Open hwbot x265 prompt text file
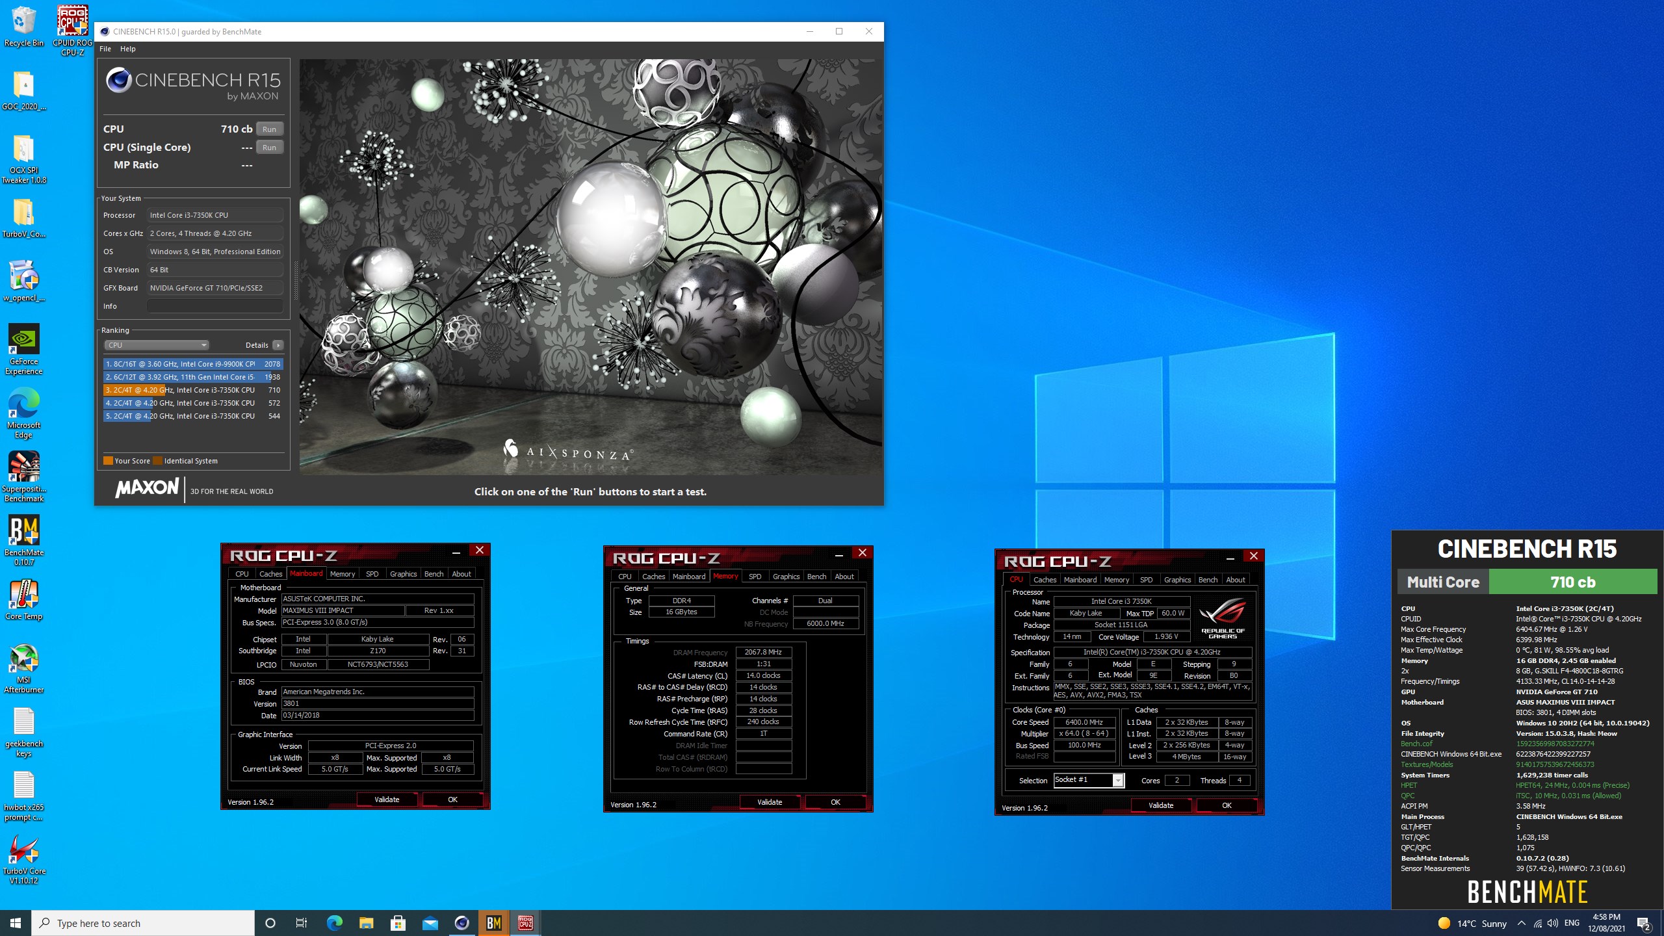The image size is (1664, 936). (23, 796)
